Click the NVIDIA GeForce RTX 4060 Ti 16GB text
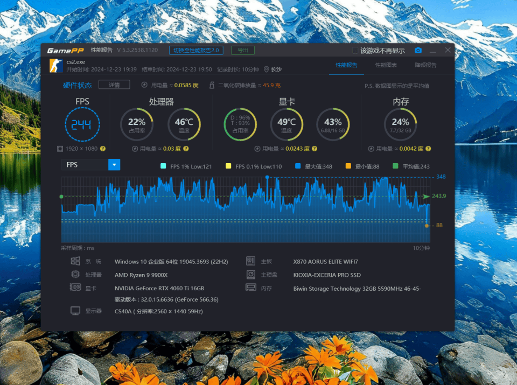The image size is (517, 385). click(159, 288)
